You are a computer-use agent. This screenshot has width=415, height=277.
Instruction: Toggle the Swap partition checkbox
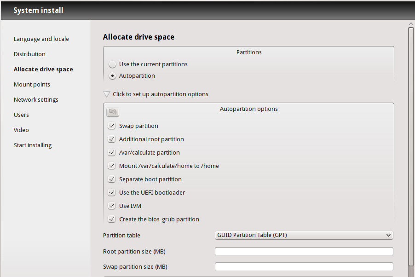pyautogui.click(x=112, y=126)
